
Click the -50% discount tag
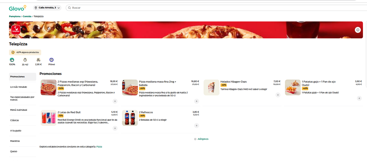[61, 88]
